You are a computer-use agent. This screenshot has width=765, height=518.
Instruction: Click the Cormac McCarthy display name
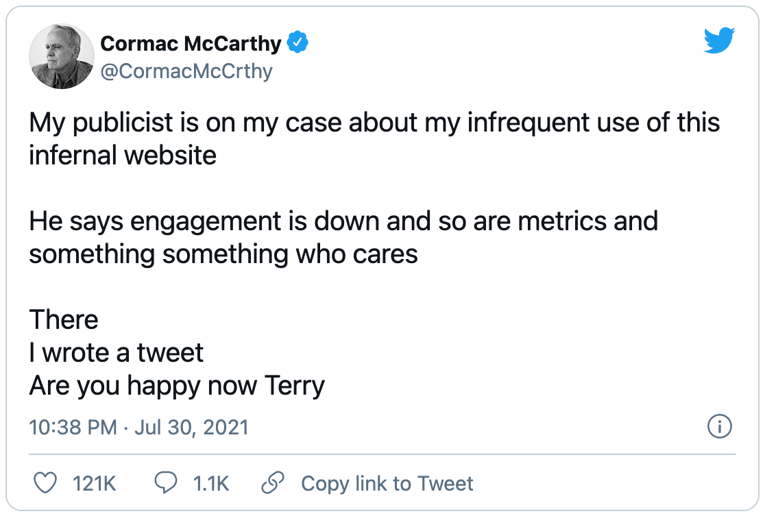(x=191, y=43)
